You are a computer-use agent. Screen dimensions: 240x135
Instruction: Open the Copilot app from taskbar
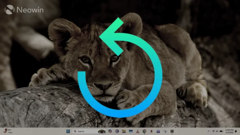110,131
